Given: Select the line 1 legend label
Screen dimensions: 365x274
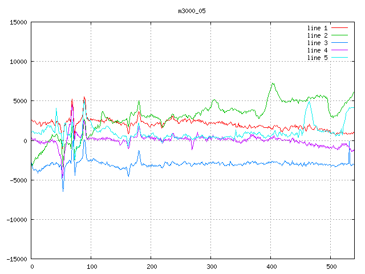Looking at the screenshot, I should (318, 28).
